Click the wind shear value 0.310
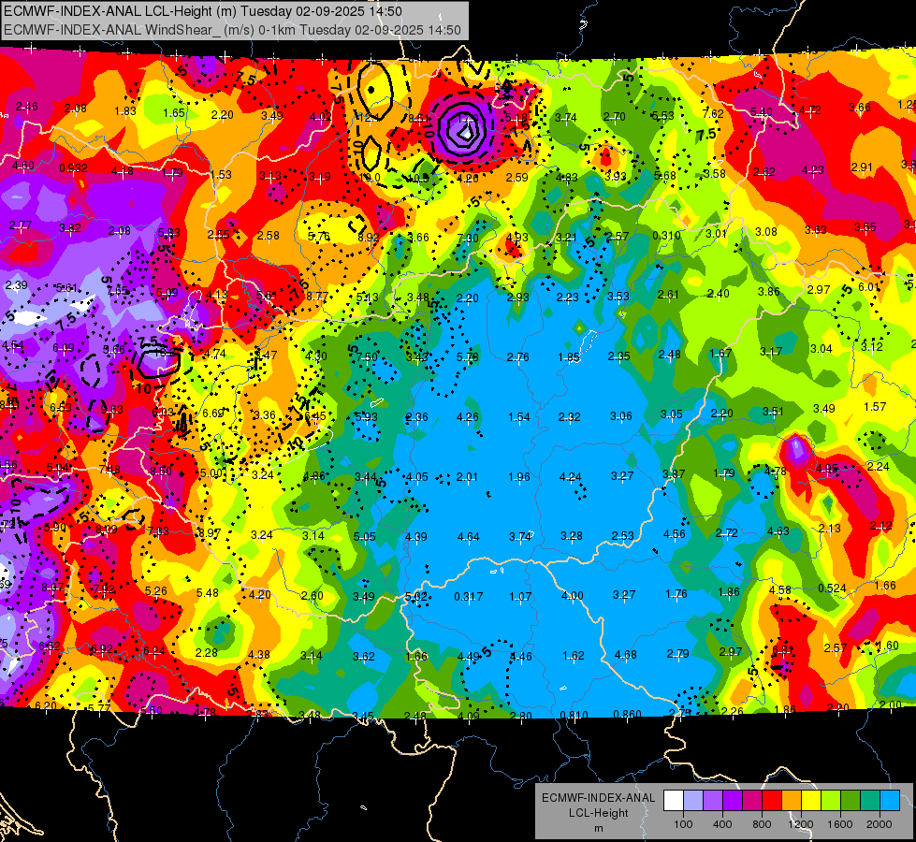 pyautogui.click(x=666, y=235)
